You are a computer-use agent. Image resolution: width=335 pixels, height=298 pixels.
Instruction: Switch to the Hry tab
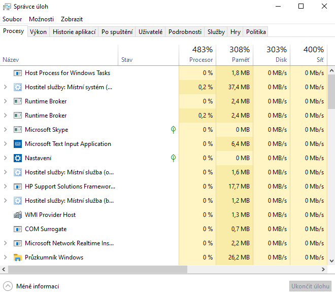pos(236,32)
